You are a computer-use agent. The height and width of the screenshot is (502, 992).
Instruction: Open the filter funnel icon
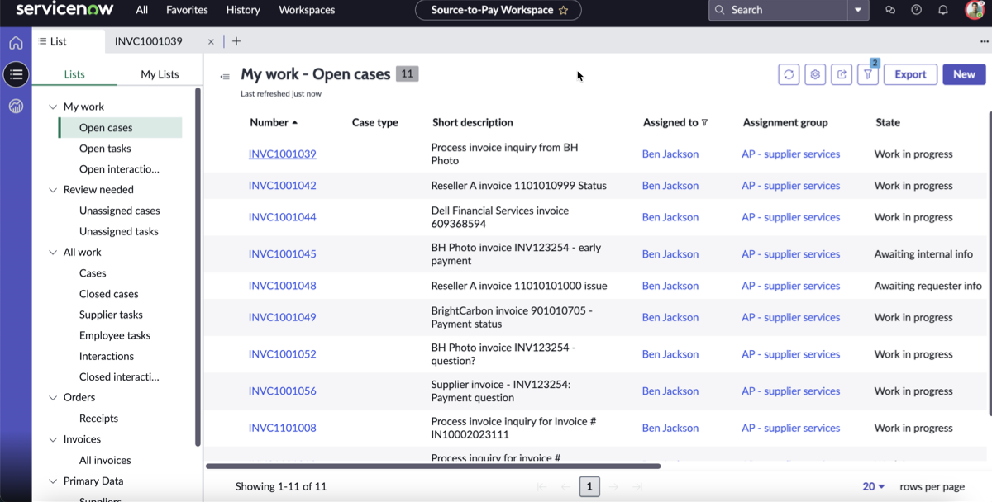(x=868, y=74)
